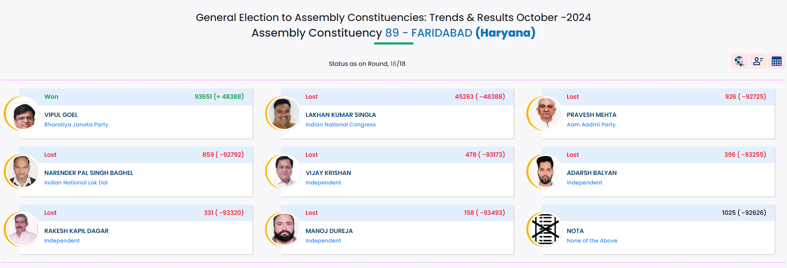
Task: Click Vipul Goel's candidate photo
Action: pos(23,114)
